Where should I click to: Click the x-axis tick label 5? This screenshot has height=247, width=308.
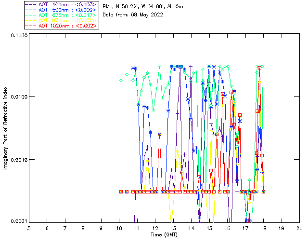(29, 228)
